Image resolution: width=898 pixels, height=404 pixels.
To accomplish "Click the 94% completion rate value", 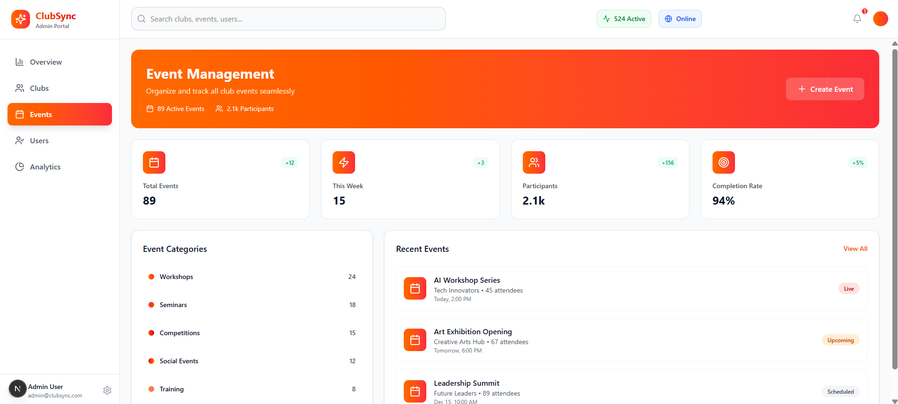I will tap(723, 201).
